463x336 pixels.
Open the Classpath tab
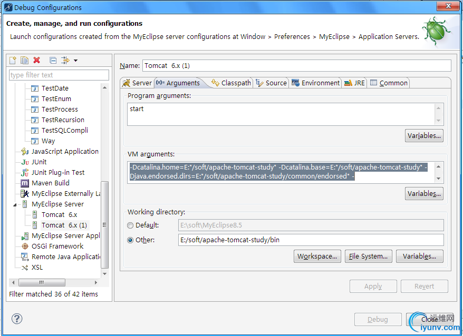231,83
